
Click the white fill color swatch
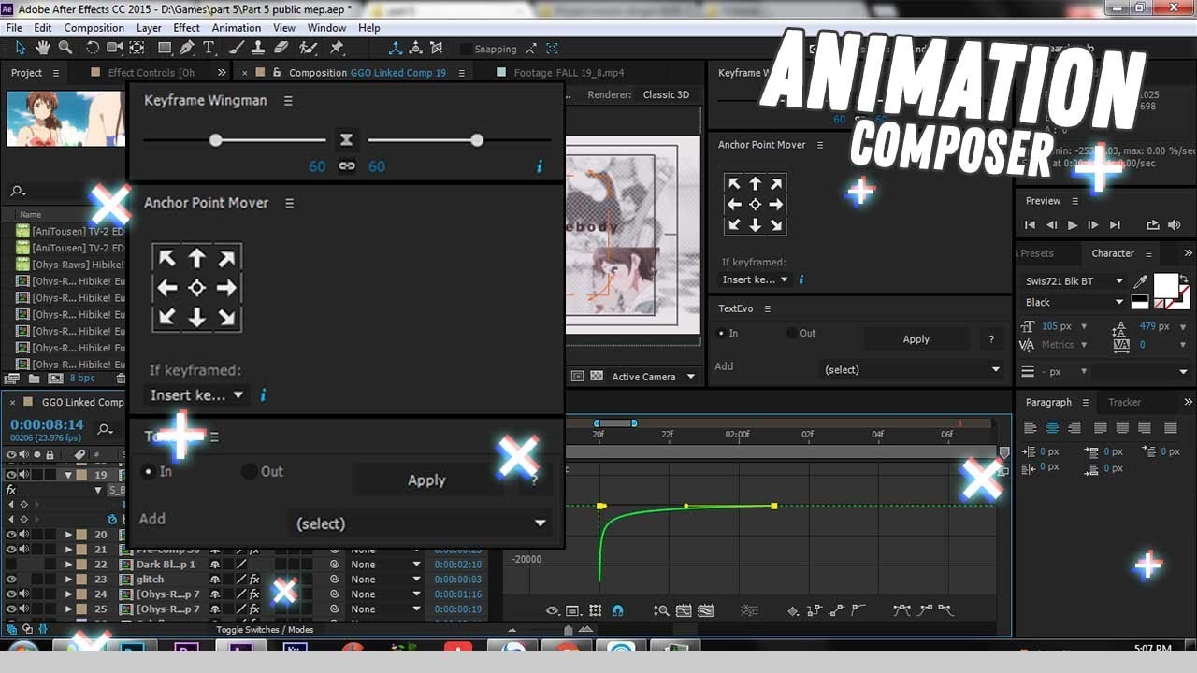(x=1166, y=285)
